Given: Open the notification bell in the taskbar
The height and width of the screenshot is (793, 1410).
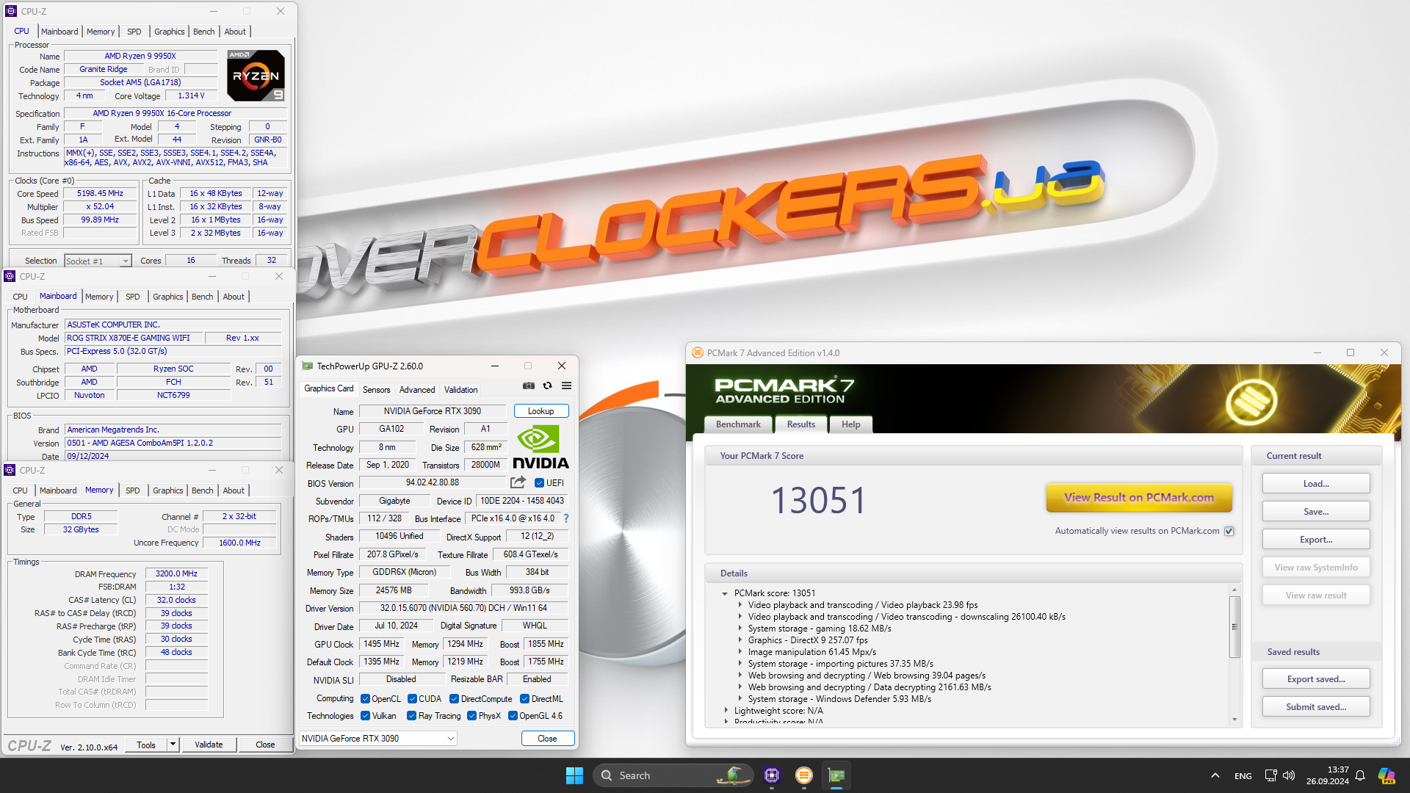Looking at the screenshot, I should [1360, 775].
